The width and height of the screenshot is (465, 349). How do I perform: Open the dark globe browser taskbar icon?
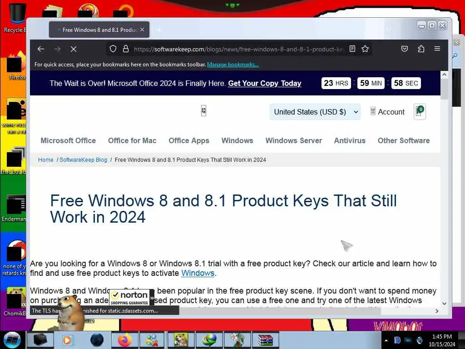97,340
